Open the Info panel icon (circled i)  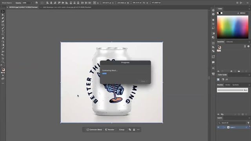tap(213, 14)
